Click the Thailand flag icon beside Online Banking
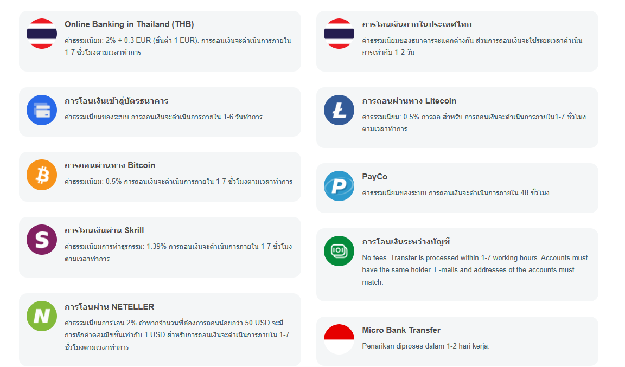Viewport: 625px width, 367px height. coord(42,34)
